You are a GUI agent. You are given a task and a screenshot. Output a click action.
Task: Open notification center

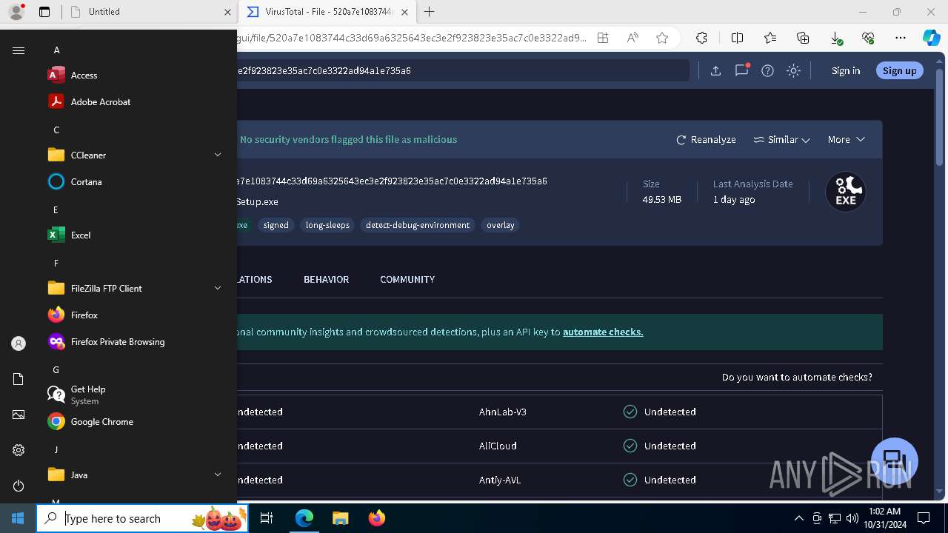[924, 518]
